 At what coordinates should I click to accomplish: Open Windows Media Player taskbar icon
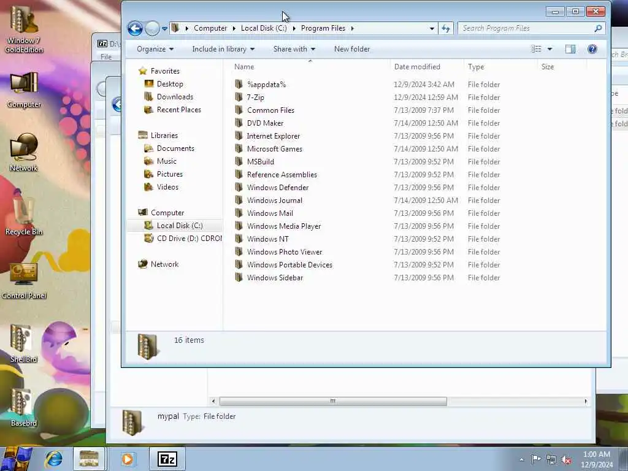(128, 459)
